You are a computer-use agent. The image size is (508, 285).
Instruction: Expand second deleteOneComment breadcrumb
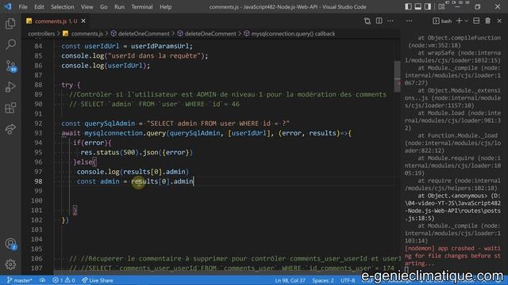(207, 33)
